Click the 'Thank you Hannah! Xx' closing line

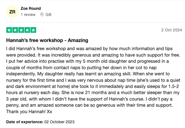pyautogui.click(x=29, y=111)
